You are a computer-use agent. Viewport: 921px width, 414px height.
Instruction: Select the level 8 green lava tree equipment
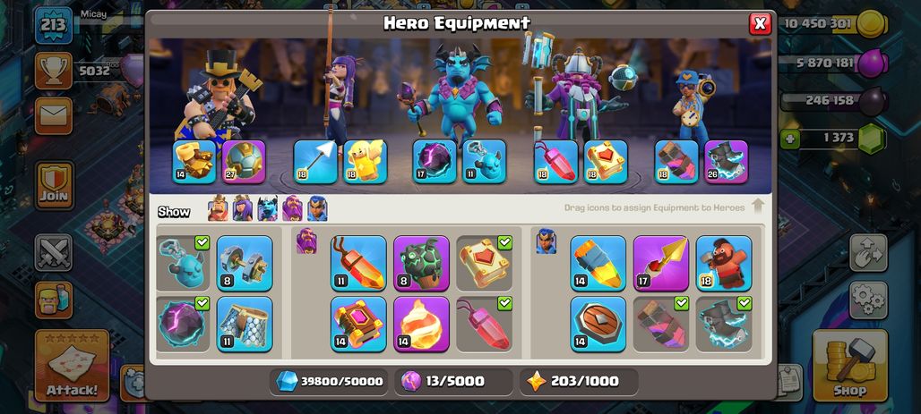click(421, 263)
